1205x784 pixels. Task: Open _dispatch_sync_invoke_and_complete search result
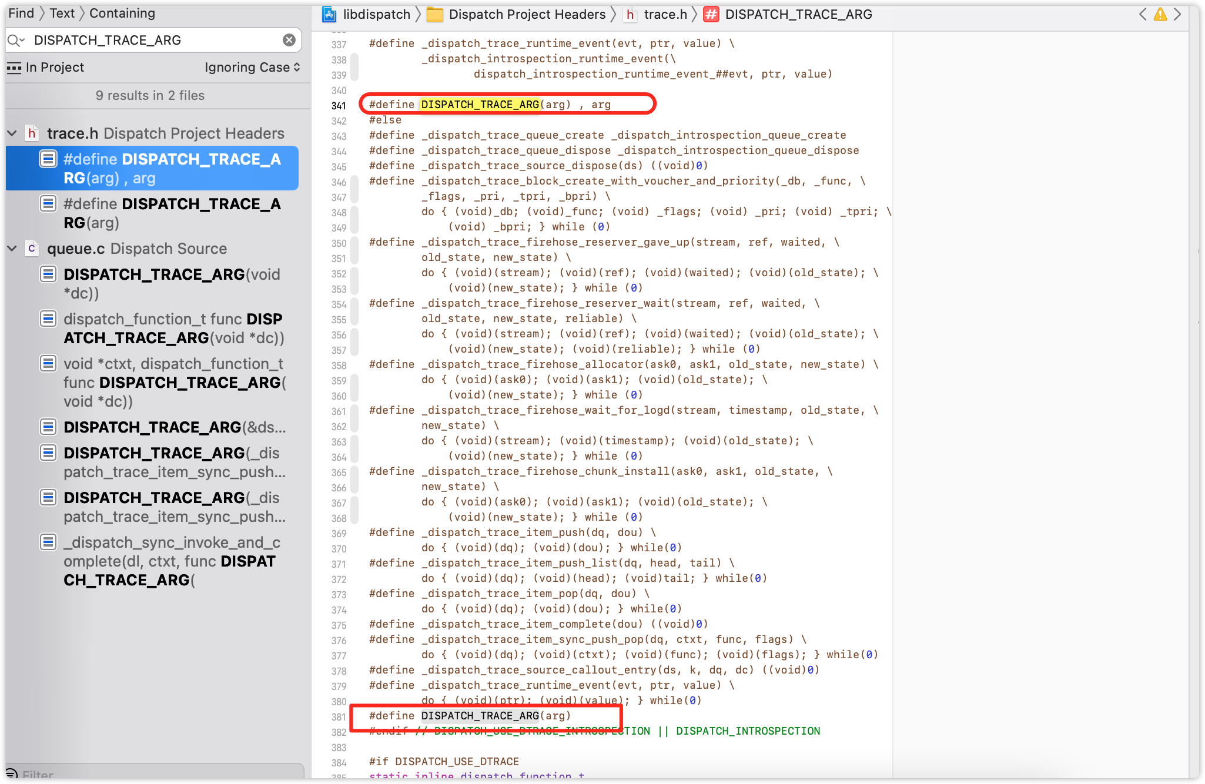170,561
